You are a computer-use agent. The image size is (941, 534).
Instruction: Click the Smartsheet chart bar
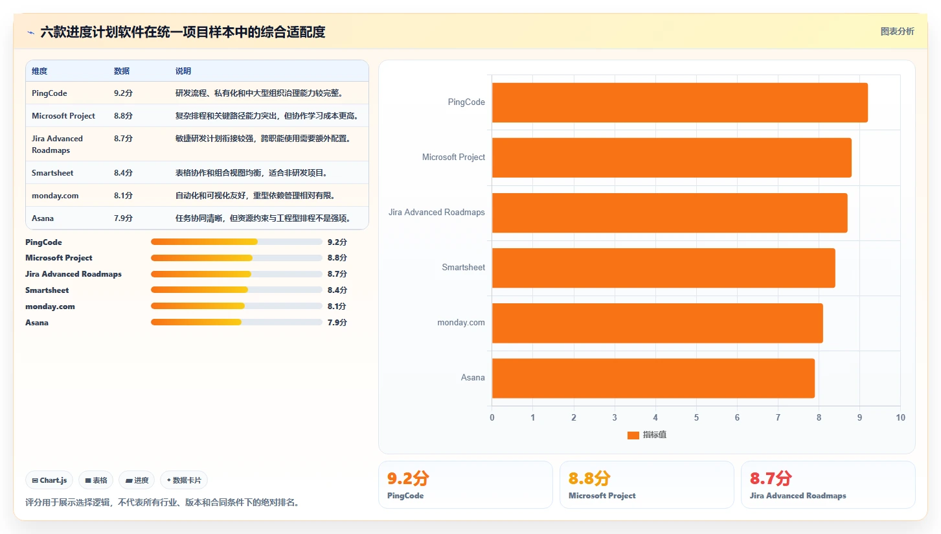tap(664, 268)
